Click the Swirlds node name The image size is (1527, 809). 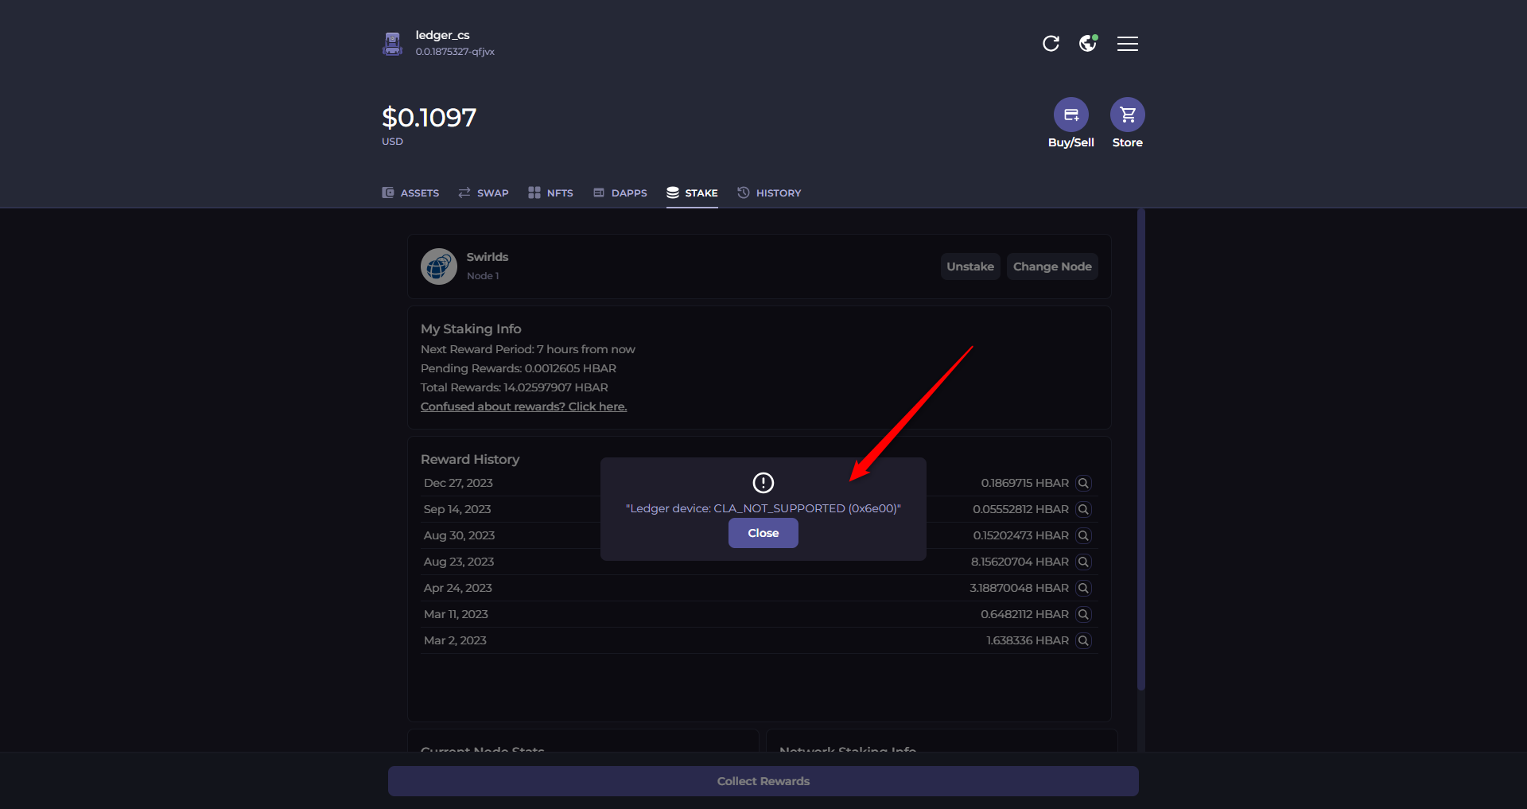(x=488, y=257)
